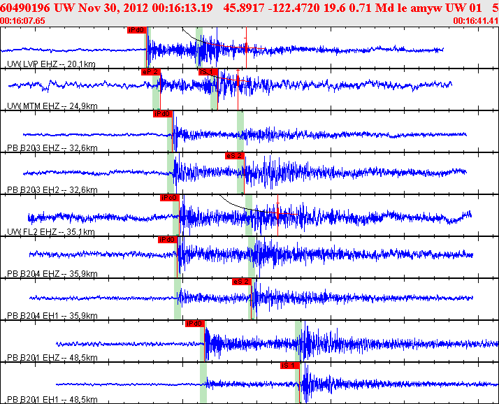Screen dimensions: 499x404
Task: Select the iS 1 pick on B201 EH1
Action: [x=290, y=366]
